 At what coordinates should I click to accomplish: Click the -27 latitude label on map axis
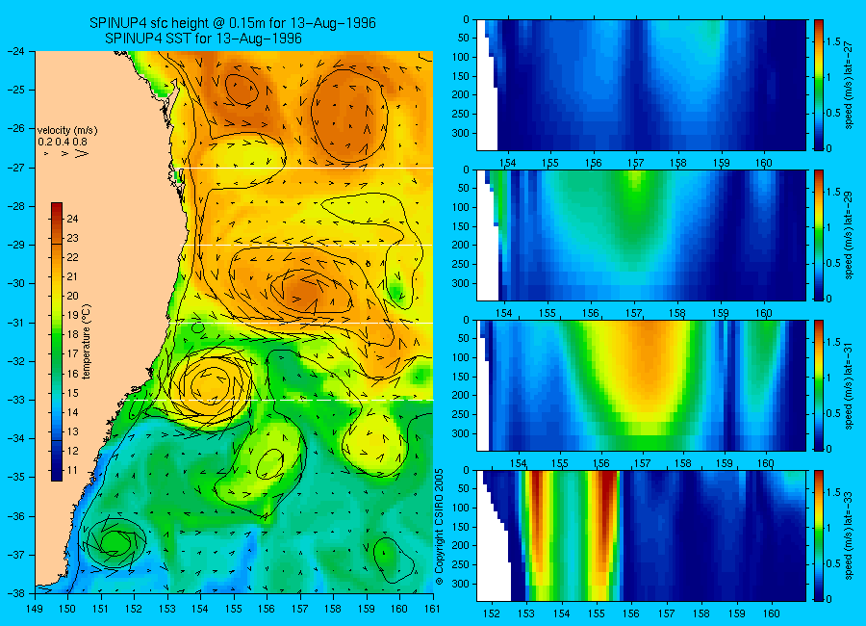[x=16, y=167]
